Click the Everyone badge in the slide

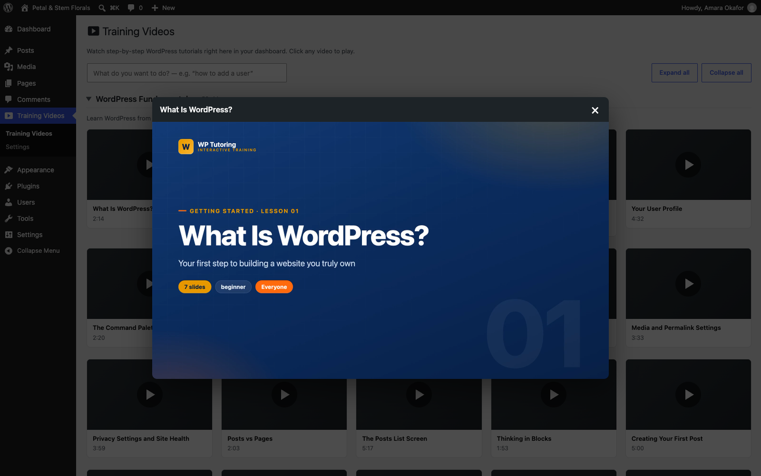click(x=274, y=287)
